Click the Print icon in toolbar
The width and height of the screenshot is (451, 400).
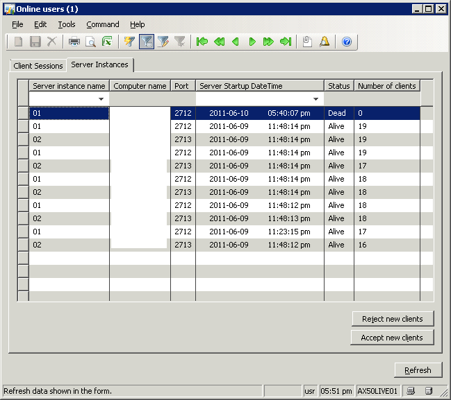(74, 42)
